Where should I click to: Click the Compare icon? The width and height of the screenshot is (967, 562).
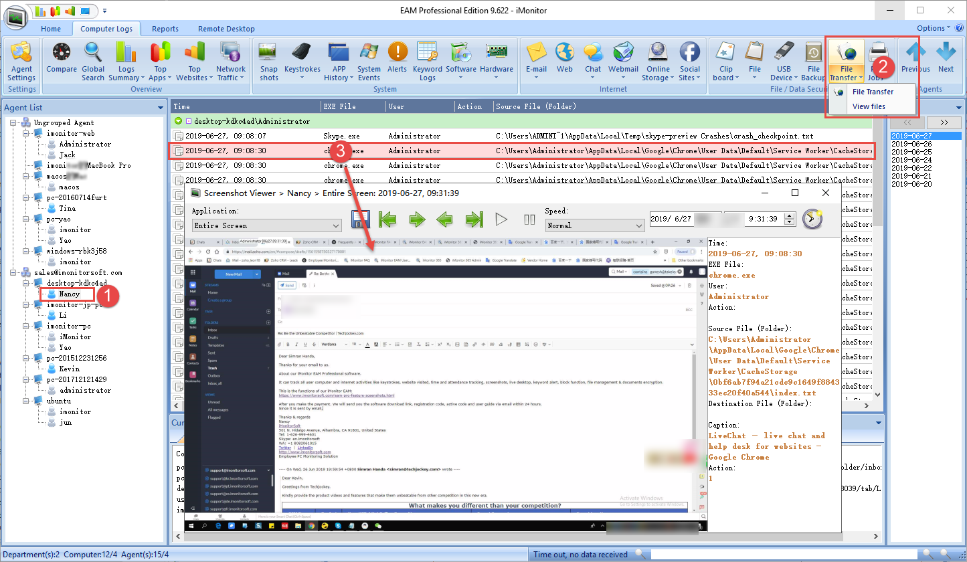click(x=62, y=58)
